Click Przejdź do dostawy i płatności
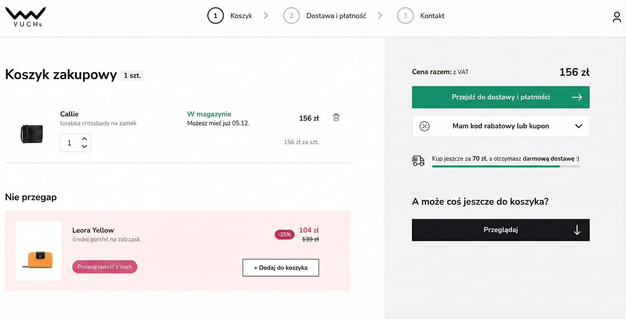Screen dimensions: 626x319 [500, 97]
